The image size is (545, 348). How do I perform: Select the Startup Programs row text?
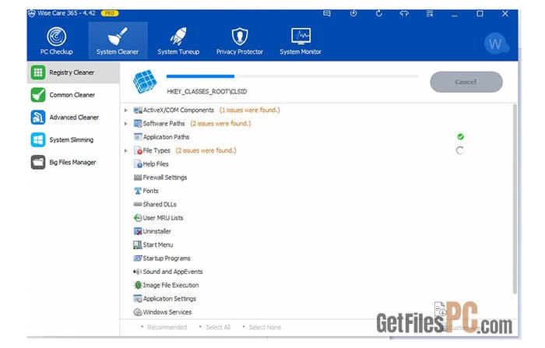tap(167, 258)
